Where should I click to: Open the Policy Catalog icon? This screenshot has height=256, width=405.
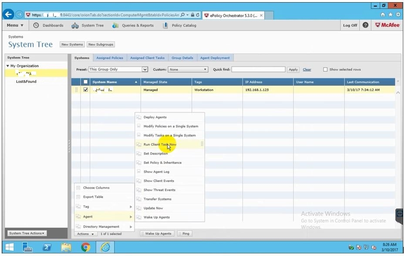coord(165,26)
